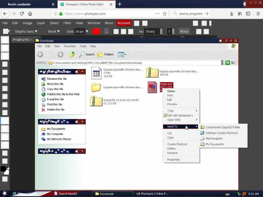The height and width of the screenshot is (197, 263).
Task: Click Copy this file task
Action: tap(55, 89)
